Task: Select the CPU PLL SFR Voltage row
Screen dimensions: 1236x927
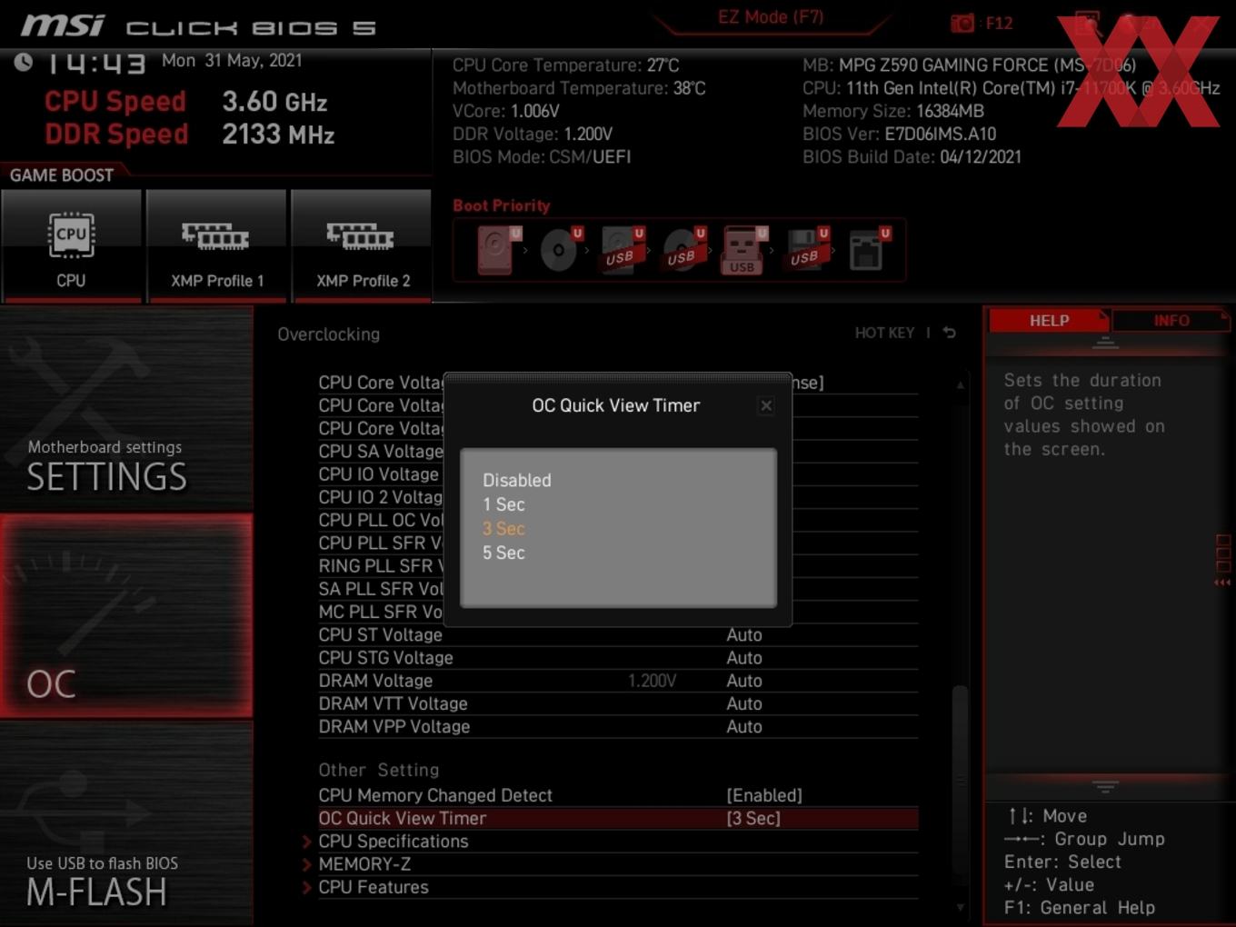Action: point(381,543)
